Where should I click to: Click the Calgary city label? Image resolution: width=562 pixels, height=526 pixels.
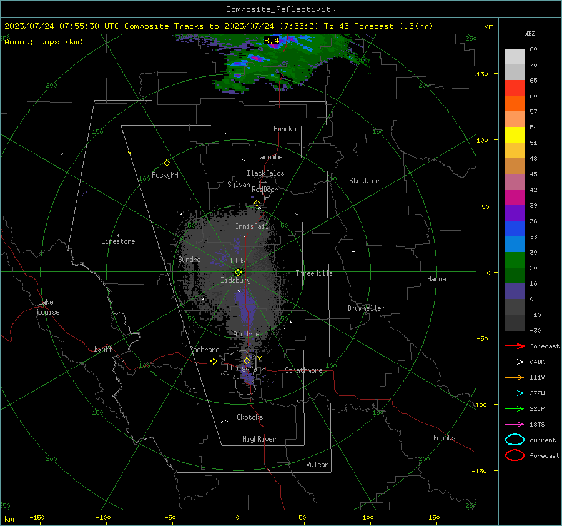[x=244, y=368]
